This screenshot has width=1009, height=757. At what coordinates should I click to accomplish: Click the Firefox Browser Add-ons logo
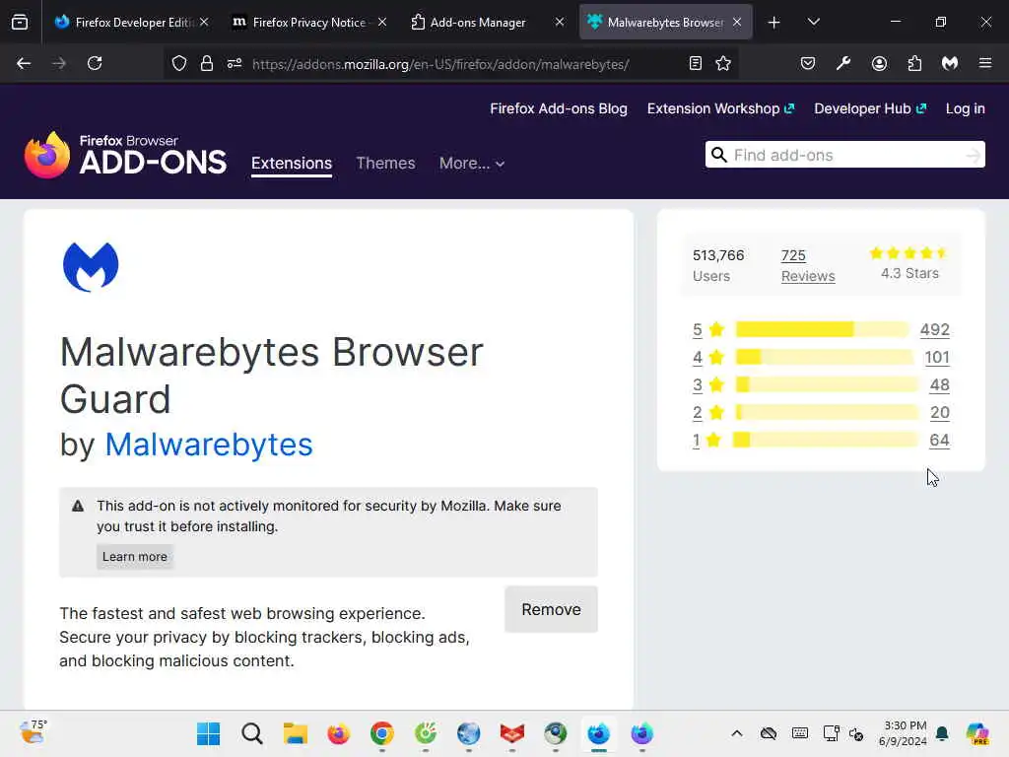pos(125,155)
